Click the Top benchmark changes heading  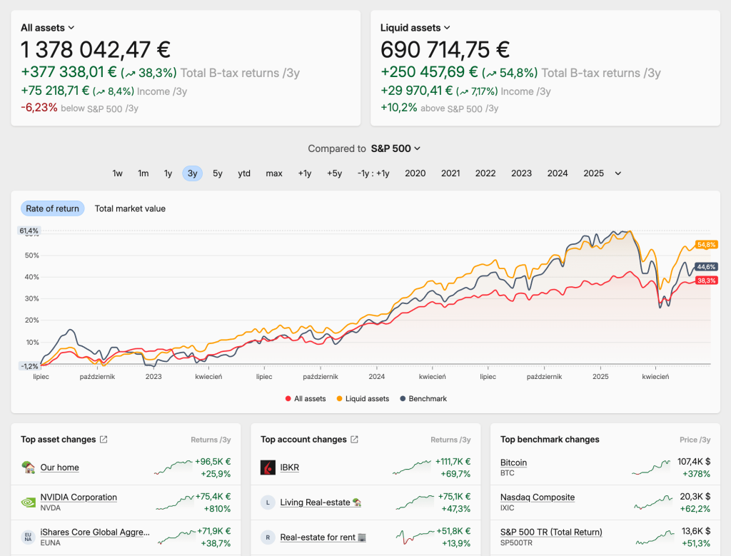click(550, 440)
